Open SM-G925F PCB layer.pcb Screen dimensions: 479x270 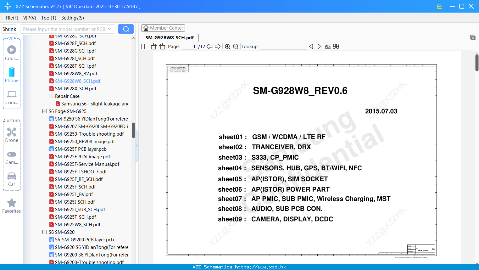[x=81, y=149]
